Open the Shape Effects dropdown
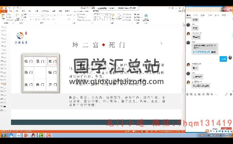 tap(127, 20)
